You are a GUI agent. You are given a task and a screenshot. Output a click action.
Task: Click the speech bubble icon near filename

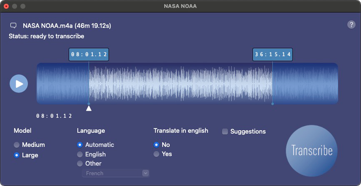(x=13, y=26)
